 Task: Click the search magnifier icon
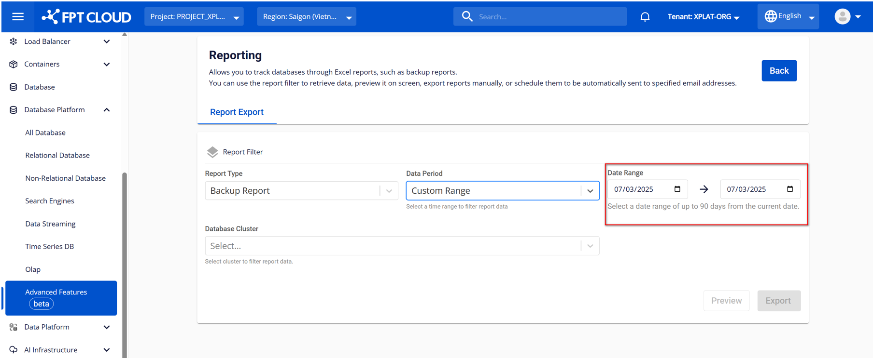pyautogui.click(x=467, y=17)
